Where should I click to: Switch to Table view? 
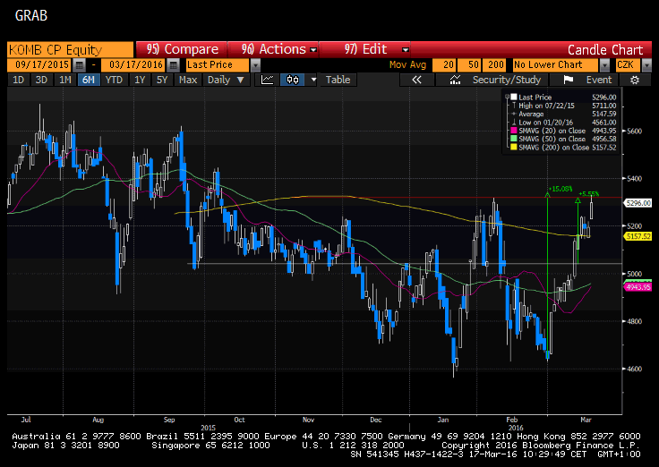click(338, 80)
